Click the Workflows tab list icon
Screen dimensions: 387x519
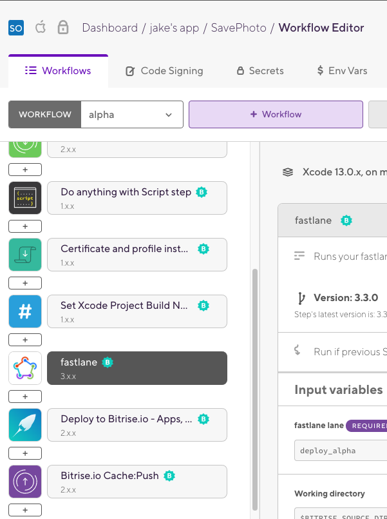point(31,70)
